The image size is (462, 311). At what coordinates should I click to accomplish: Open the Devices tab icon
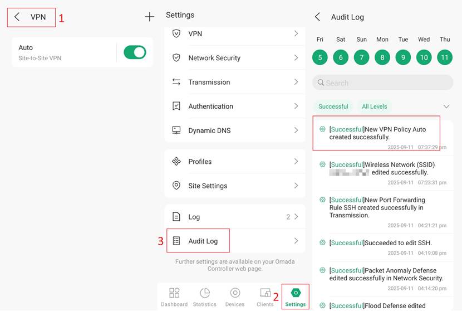235,297
